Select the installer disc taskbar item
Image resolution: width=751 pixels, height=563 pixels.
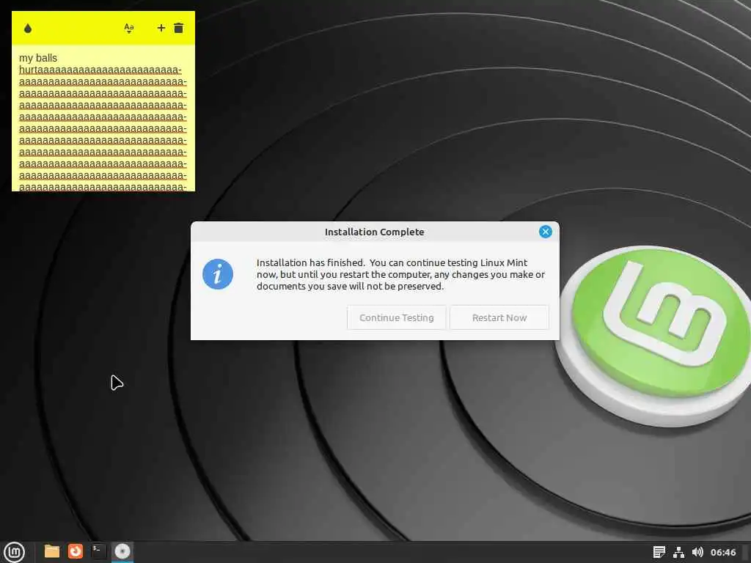click(x=122, y=551)
